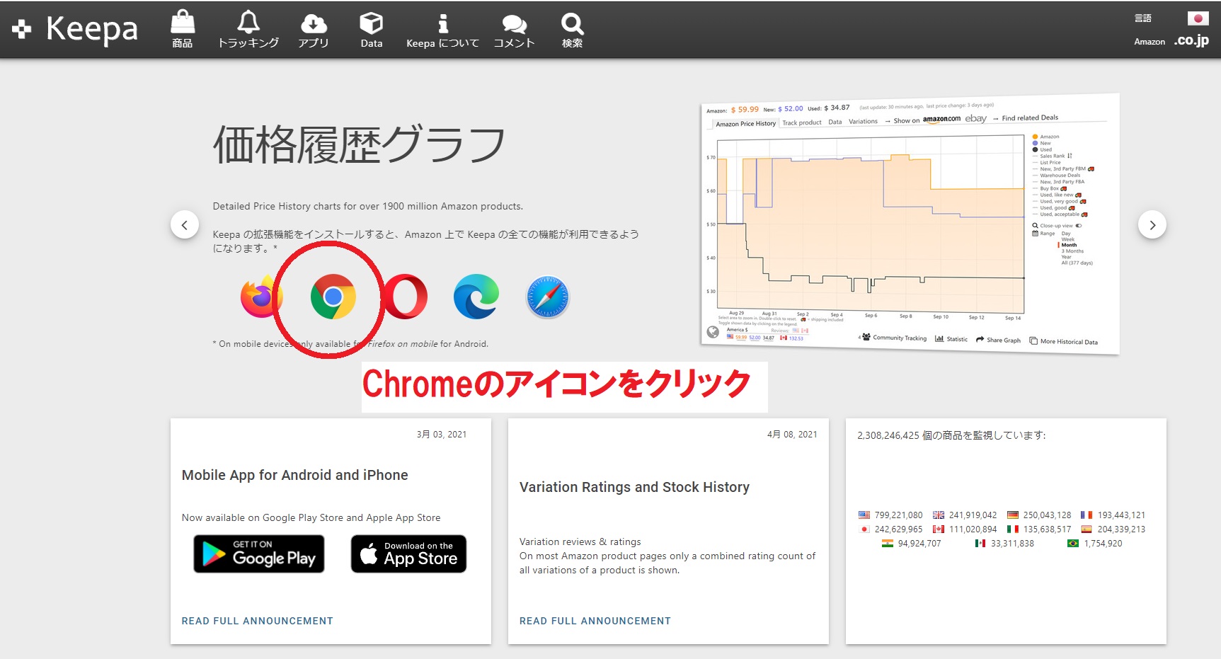This screenshot has height=659, width=1221.
Task: Click date 4月 08, 2021
Action: (792, 435)
